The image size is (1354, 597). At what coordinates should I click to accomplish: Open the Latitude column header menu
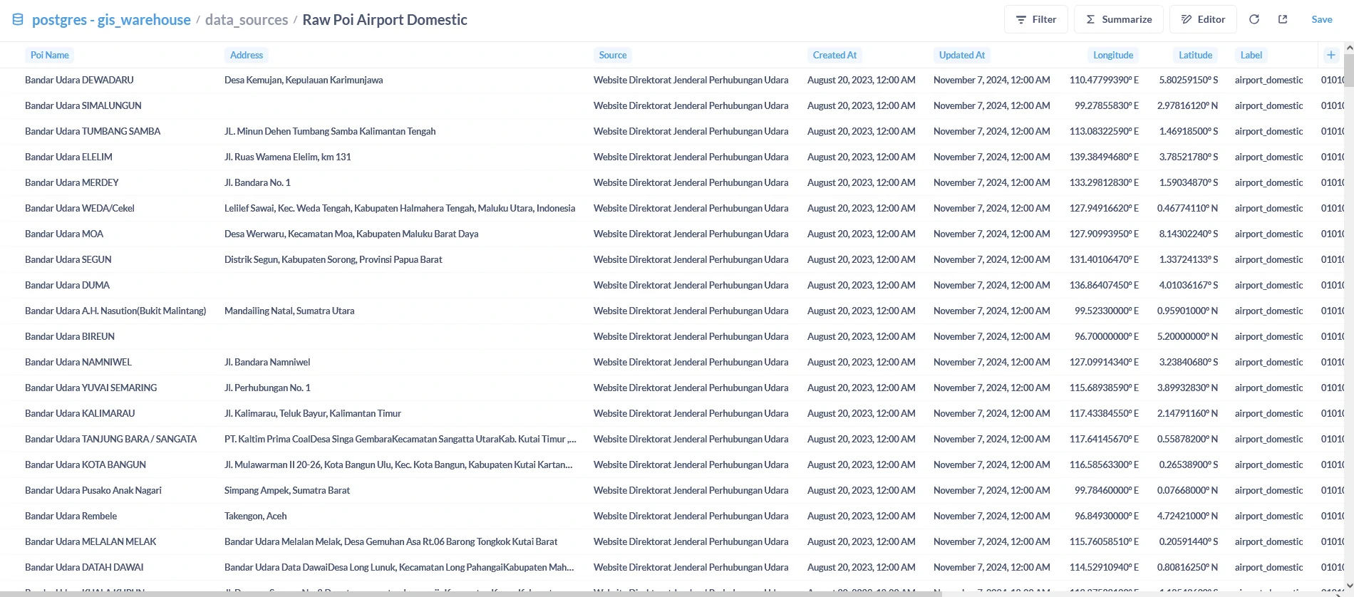(x=1195, y=55)
